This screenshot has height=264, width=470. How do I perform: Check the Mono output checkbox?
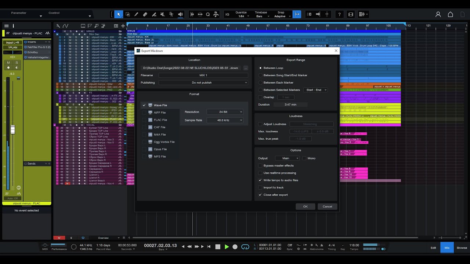[304, 158]
